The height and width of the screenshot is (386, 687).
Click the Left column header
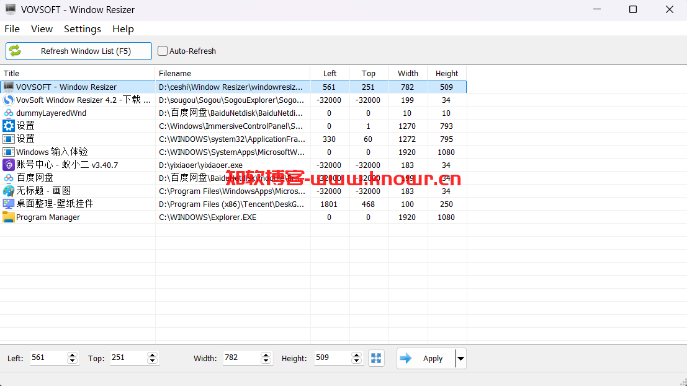[330, 73]
